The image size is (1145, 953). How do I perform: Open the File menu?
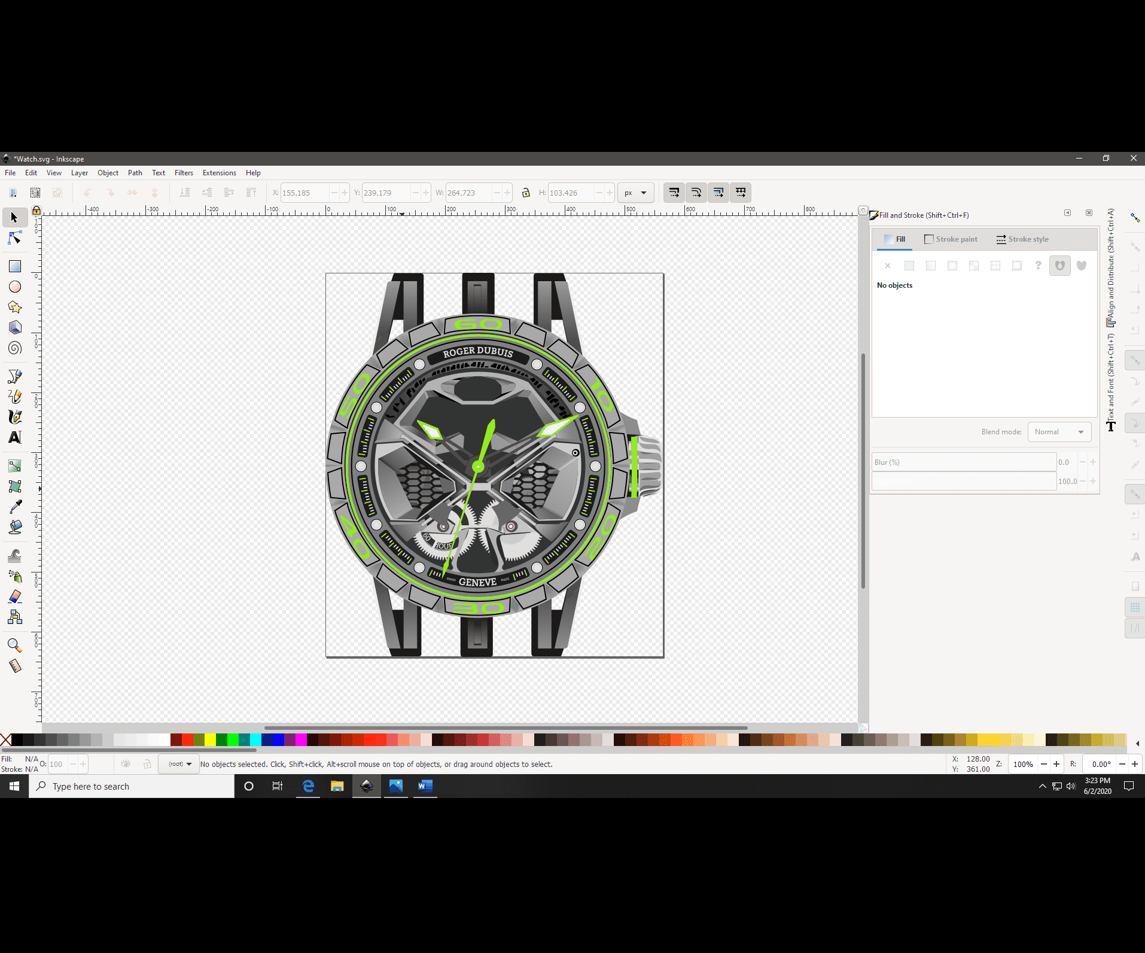click(10, 173)
